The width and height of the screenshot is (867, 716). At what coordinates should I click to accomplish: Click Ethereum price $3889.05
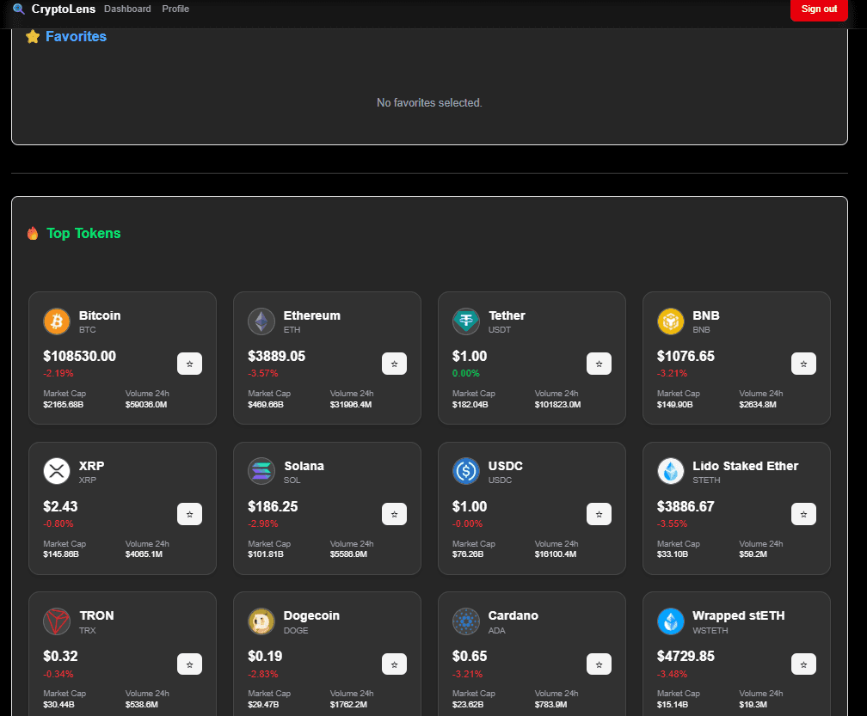point(276,357)
